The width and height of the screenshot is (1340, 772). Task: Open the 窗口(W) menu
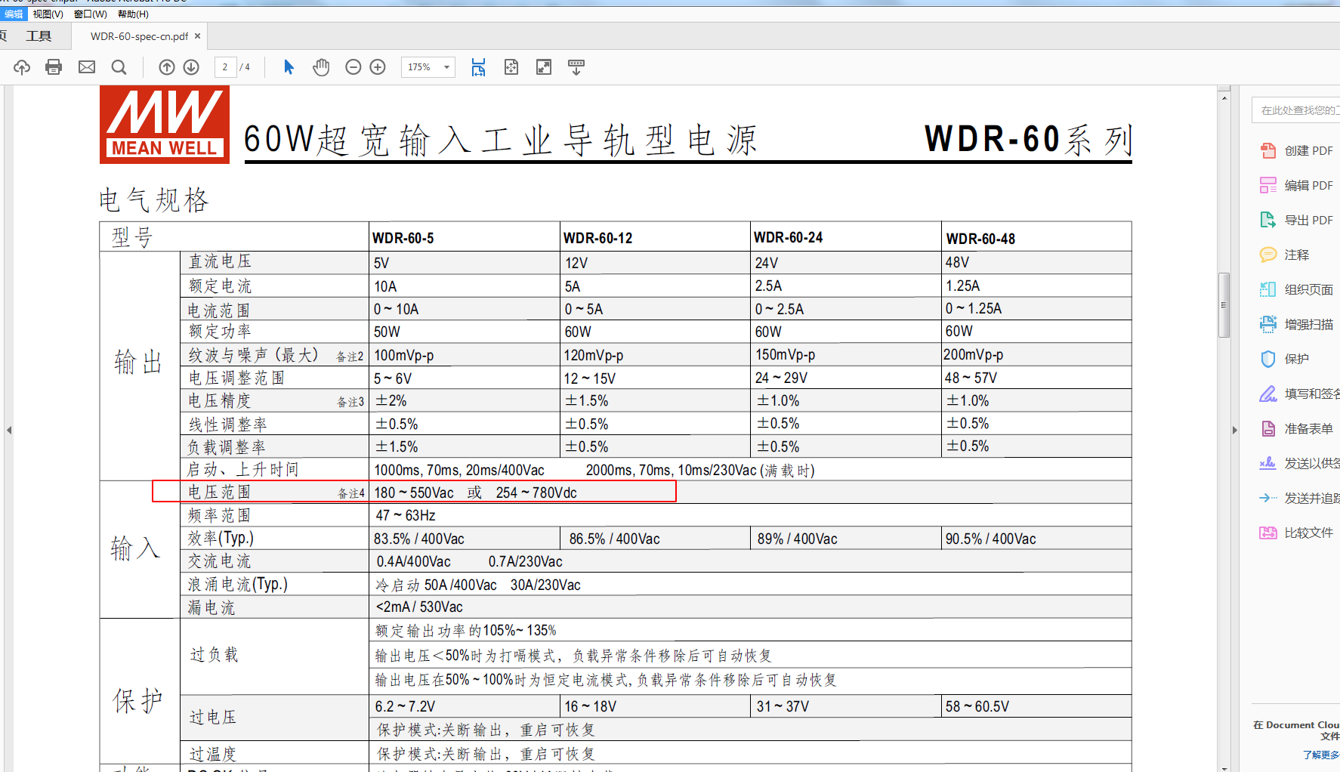[x=91, y=14]
